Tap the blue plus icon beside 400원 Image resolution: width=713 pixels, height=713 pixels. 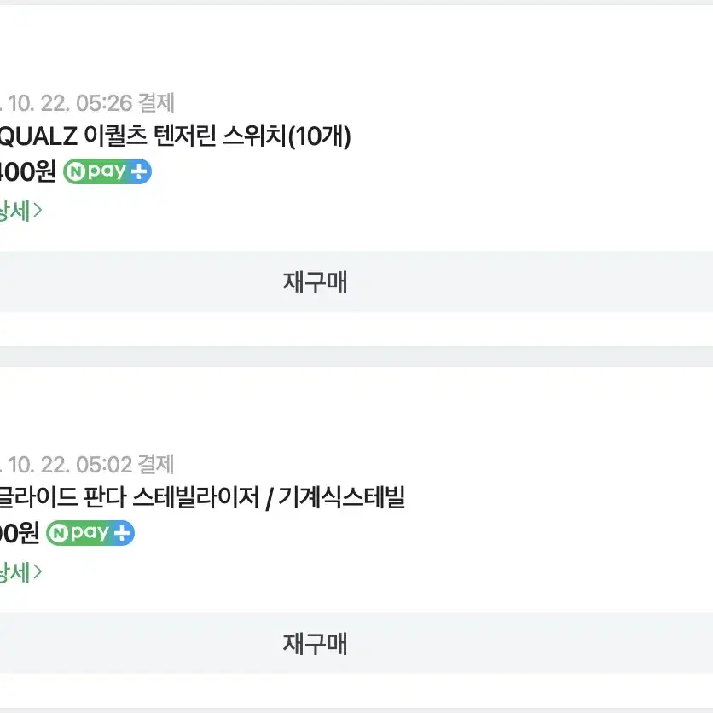(139, 171)
